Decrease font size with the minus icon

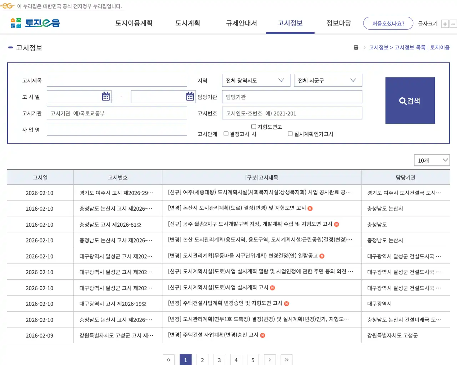coord(453,24)
